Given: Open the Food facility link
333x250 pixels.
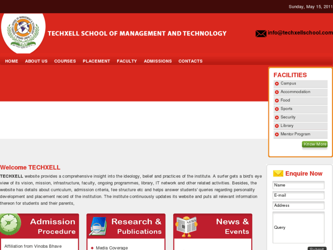Looking at the screenshot, I should pos(285,100).
